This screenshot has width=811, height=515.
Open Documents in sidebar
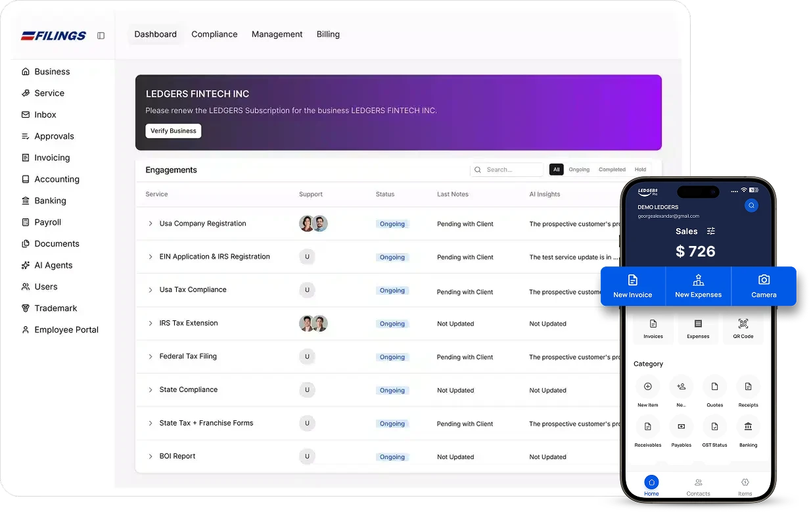point(50,243)
